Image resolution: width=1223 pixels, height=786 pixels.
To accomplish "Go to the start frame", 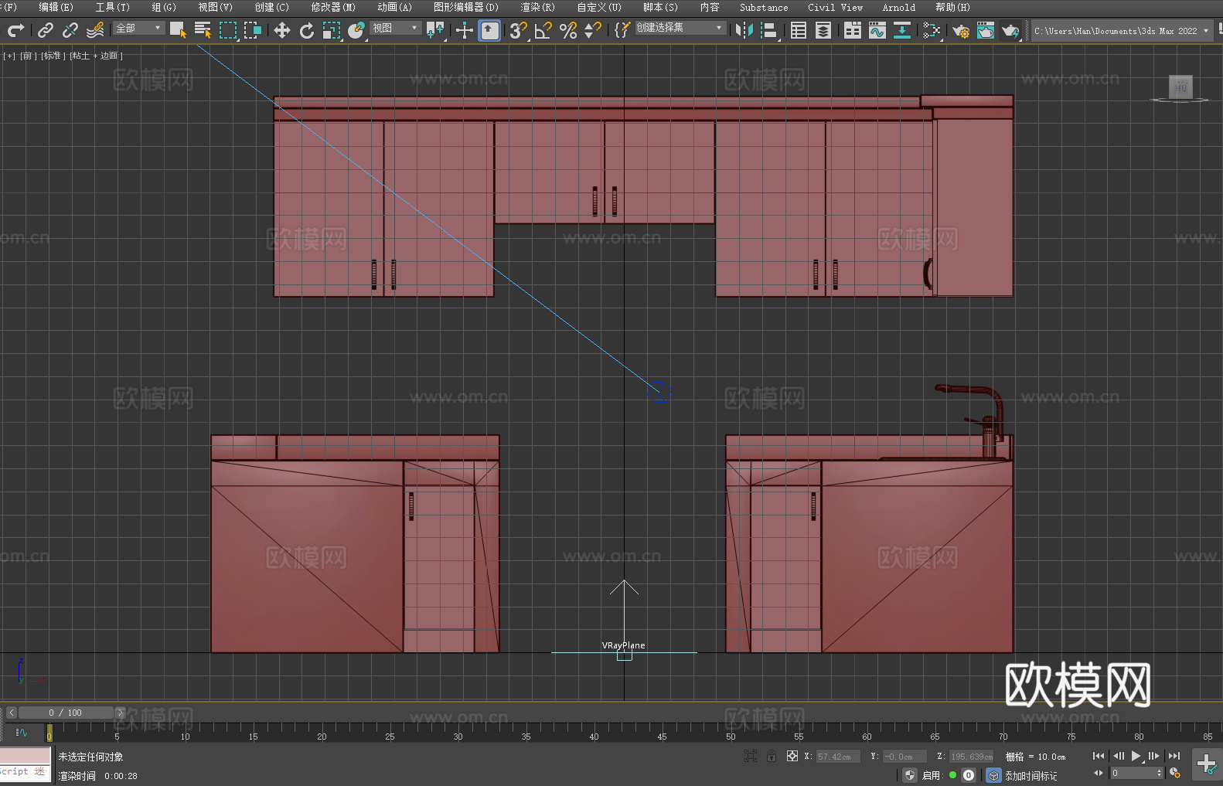I will (1099, 756).
